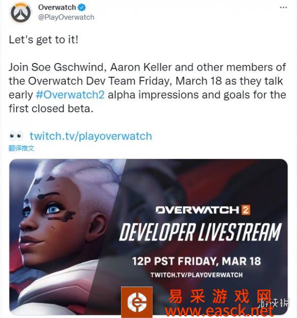Click the DEVELOPER LIVESTREAM headline text

click(200, 232)
